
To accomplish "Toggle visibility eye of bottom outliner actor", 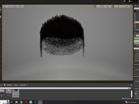I will pos(135,27).
